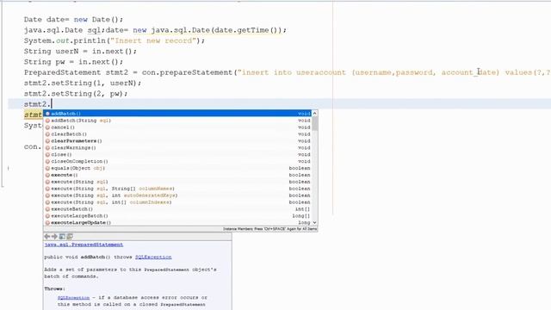Viewport: 551px width, 310px height.
Task: Select execute(String sql, int autoGeneratedKeys)
Action: tap(177, 195)
